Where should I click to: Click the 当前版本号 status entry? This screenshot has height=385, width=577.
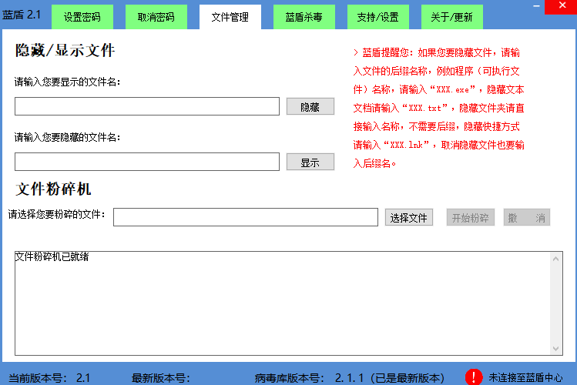(x=49, y=378)
